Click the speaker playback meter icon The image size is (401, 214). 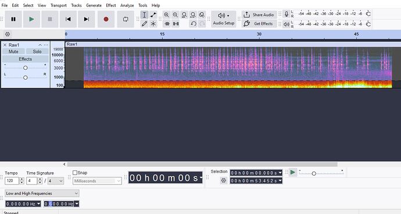287,24
